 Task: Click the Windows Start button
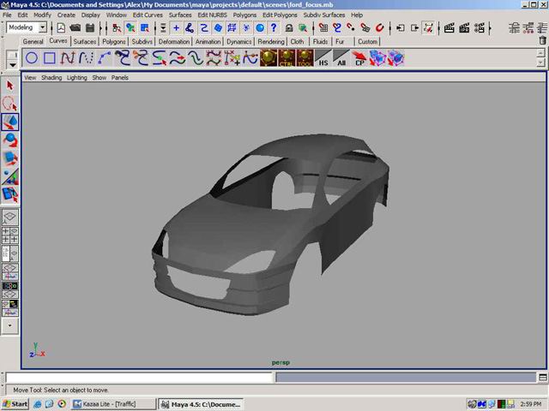(16, 403)
